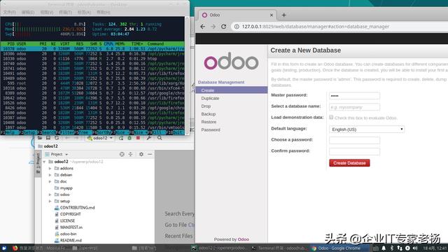Viewport: 448px width, 252px height.
Task: Select Duplicate in Database Management menu
Action: pos(210,98)
